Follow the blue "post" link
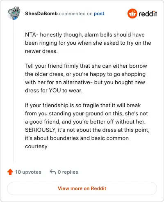164x202 pixels. pos(99,14)
